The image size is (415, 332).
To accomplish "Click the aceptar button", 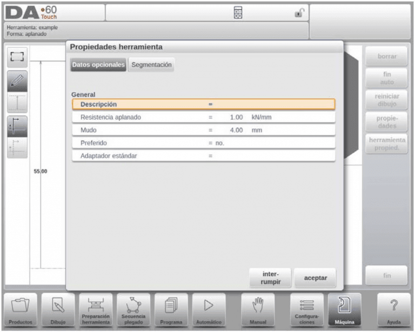I will click(315, 278).
